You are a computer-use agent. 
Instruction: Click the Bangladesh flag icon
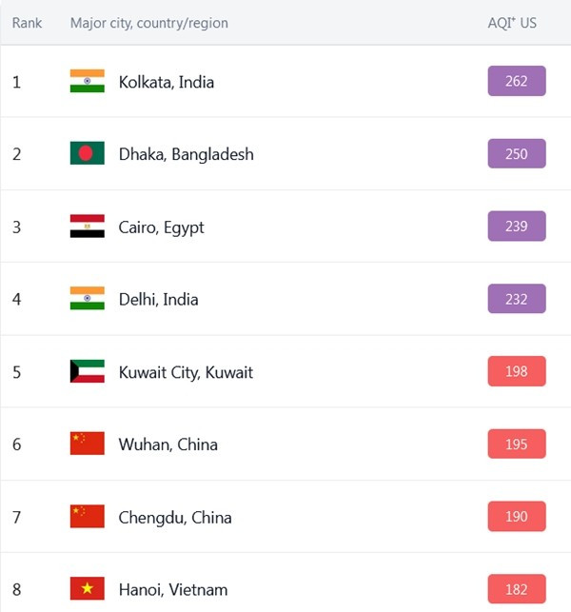click(87, 154)
